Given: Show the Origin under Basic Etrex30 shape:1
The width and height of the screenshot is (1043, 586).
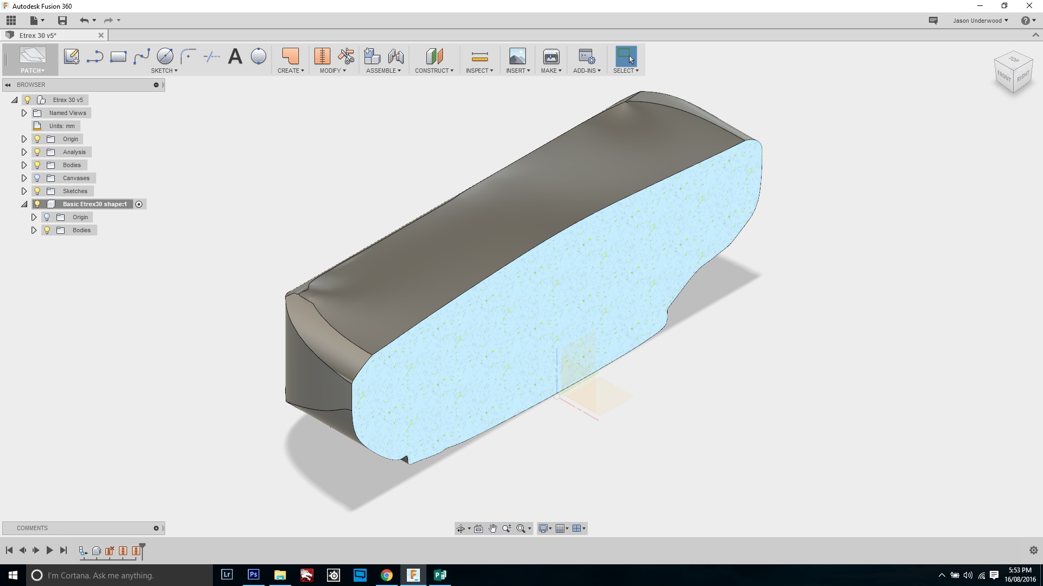Looking at the screenshot, I should coord(47,216).
